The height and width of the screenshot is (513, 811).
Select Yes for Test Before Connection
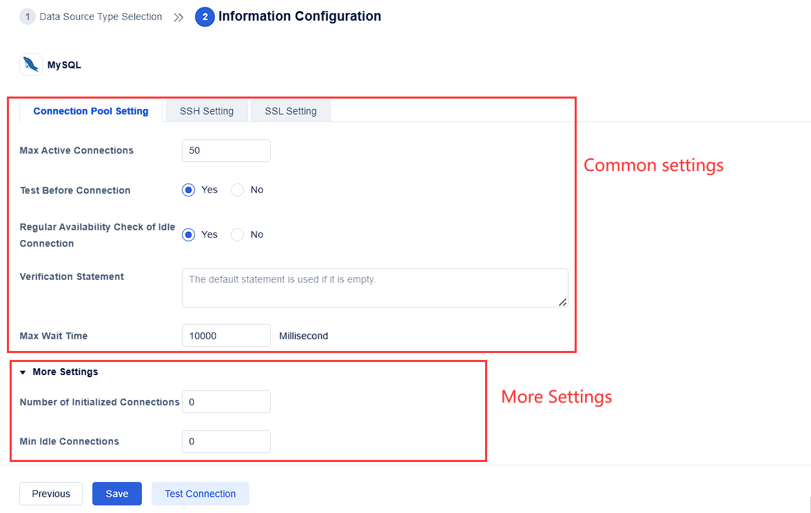(188, 190)
